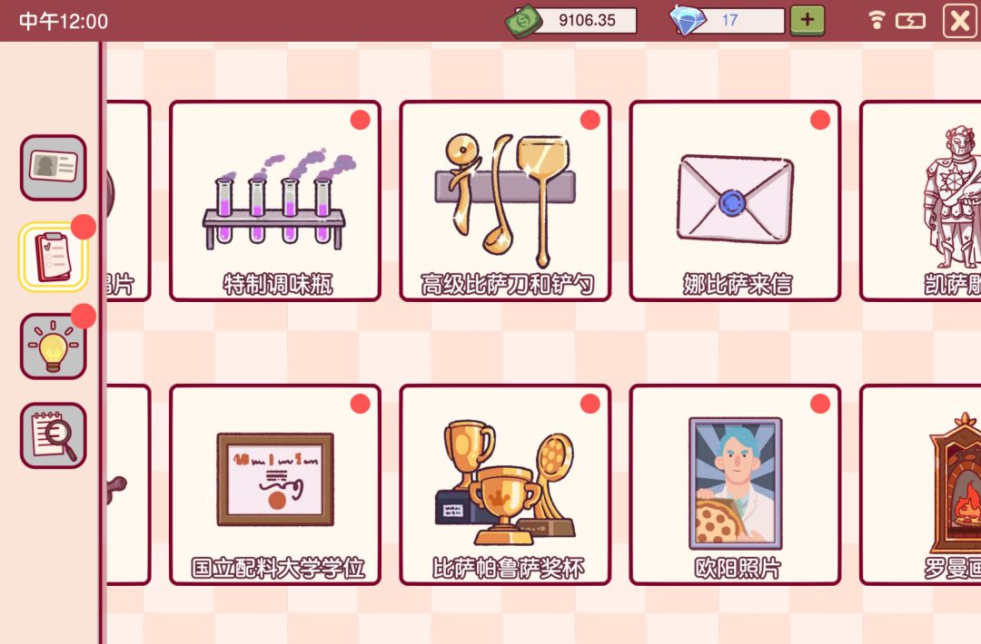Open the magnifying glass notes sidebar icon
Viewport: 981px width, 644px height.
(54, 435)
